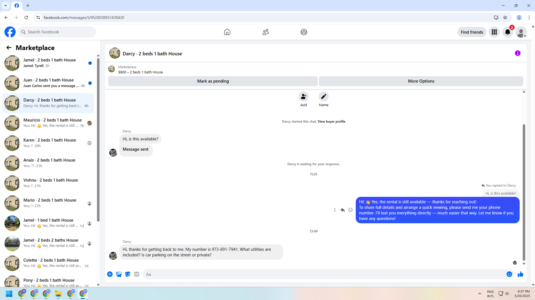Go back using the Marketplace back arrow
Image resolution: width=535 pixels, height=300 pixels.
click(9, 48)
